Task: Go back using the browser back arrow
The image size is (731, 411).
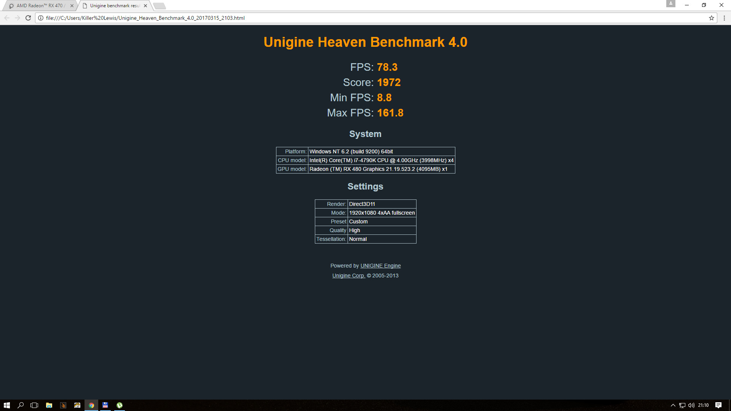Action: 7,18
